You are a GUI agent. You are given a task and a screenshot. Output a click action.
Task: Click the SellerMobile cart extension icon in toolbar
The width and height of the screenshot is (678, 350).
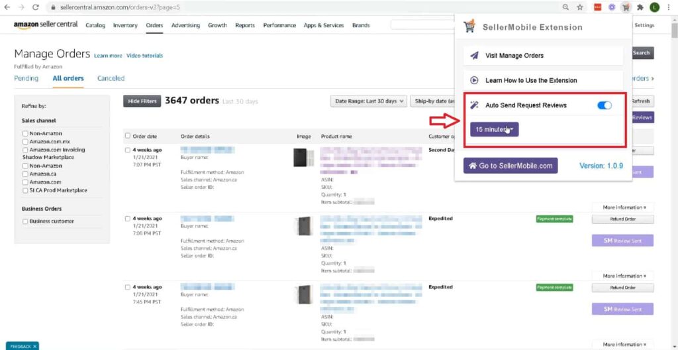625,7
